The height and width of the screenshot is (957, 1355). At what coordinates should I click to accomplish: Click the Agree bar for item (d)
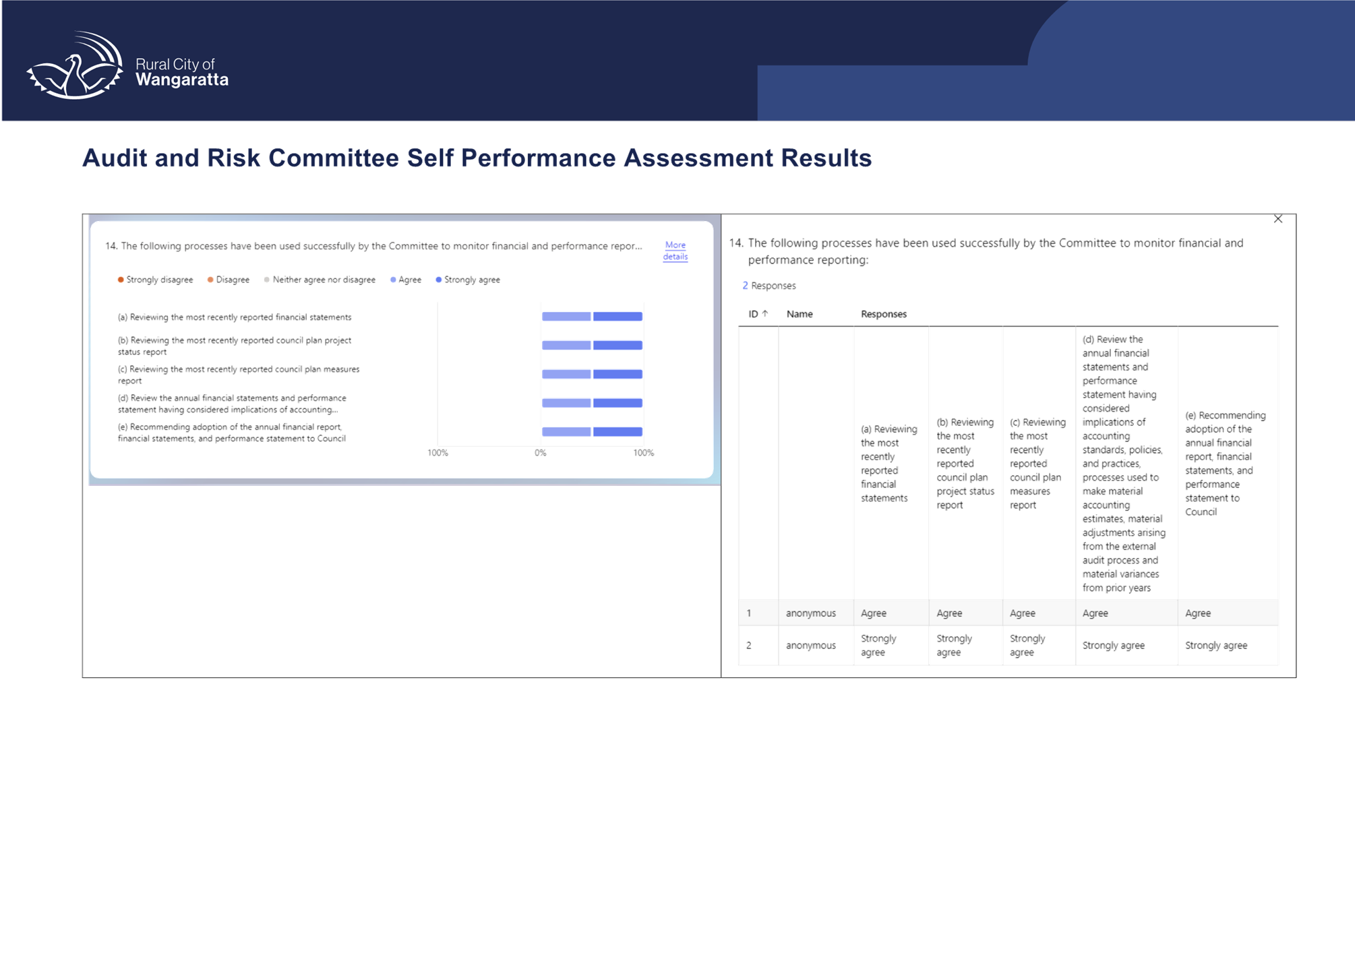click(566, 403)
